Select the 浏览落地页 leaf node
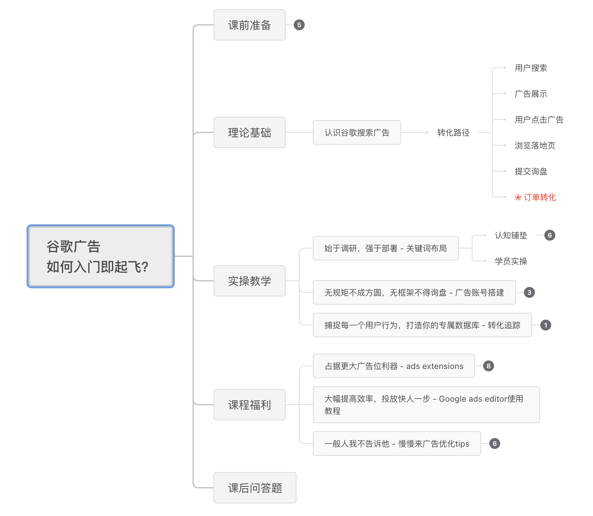Image resolution: width=593 pixels, height=516 pixels. click(x=535, y=146)
